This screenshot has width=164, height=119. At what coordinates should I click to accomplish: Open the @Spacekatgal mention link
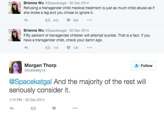point(30,82)
